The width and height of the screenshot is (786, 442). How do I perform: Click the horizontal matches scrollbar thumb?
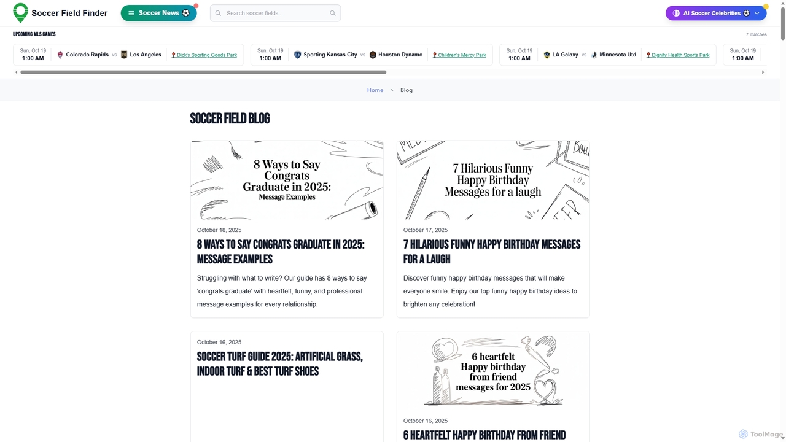(x=203, y=72)
